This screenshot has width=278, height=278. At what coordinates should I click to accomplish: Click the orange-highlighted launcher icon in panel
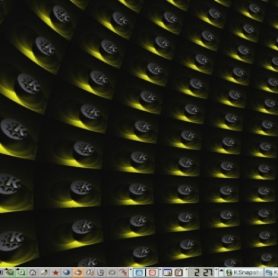pos(79,272)
